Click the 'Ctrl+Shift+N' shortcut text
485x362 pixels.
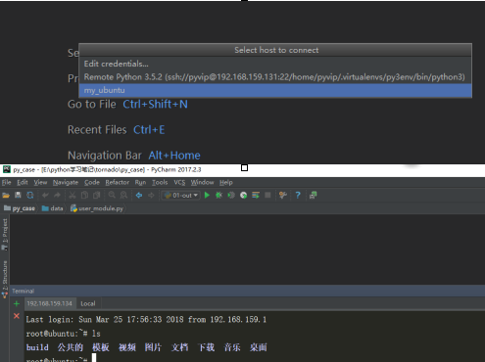point(155,105)
